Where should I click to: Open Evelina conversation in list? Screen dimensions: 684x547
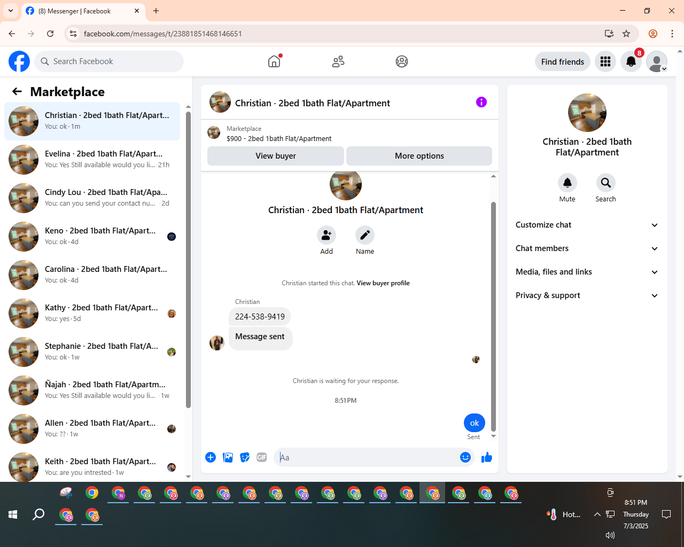coord(92,160)
